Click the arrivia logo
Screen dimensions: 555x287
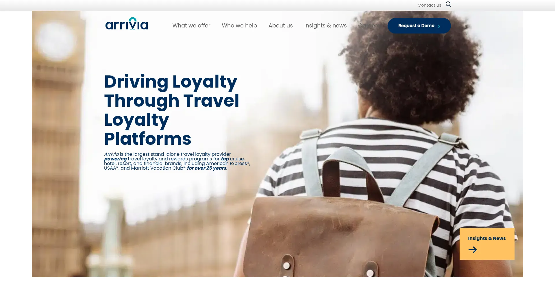pos(127,24)
